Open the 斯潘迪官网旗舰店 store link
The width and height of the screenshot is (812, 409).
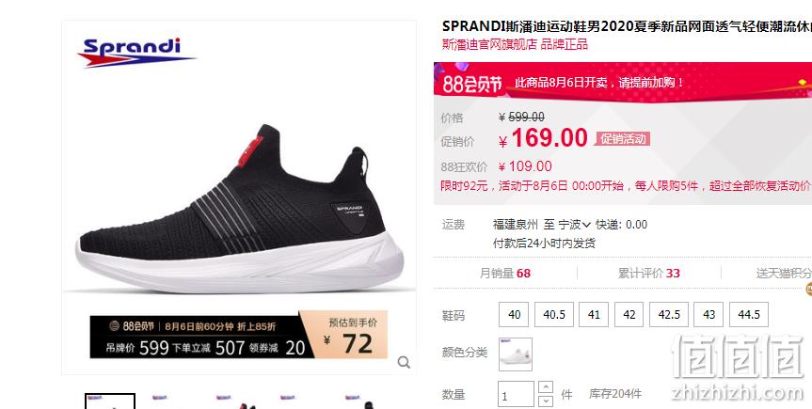pos(489,44)
